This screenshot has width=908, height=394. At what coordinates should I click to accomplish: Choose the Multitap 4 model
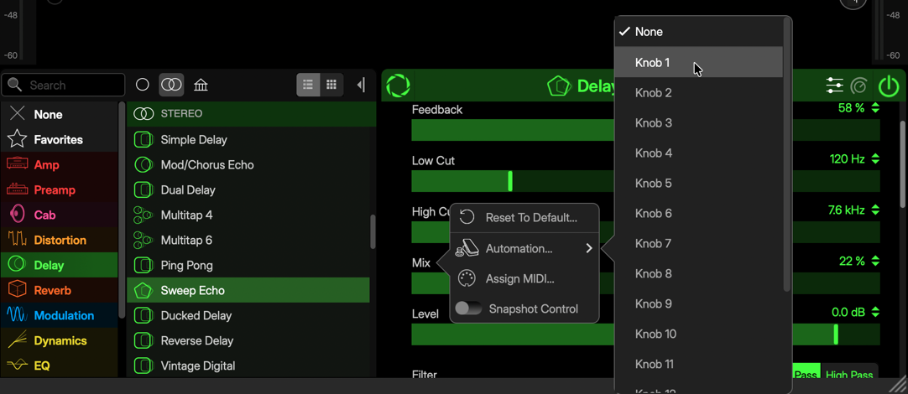pyautogui.click(x=248, y=215)
